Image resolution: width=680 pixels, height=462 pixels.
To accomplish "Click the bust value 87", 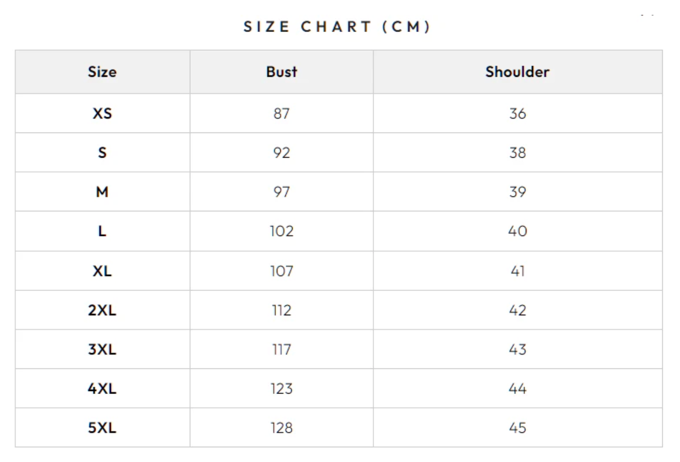I will (x=281, y=113).
